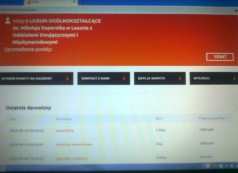Click the browser address bar URL
The height and width of the screenshot is (173, 238).
[19, 10]
